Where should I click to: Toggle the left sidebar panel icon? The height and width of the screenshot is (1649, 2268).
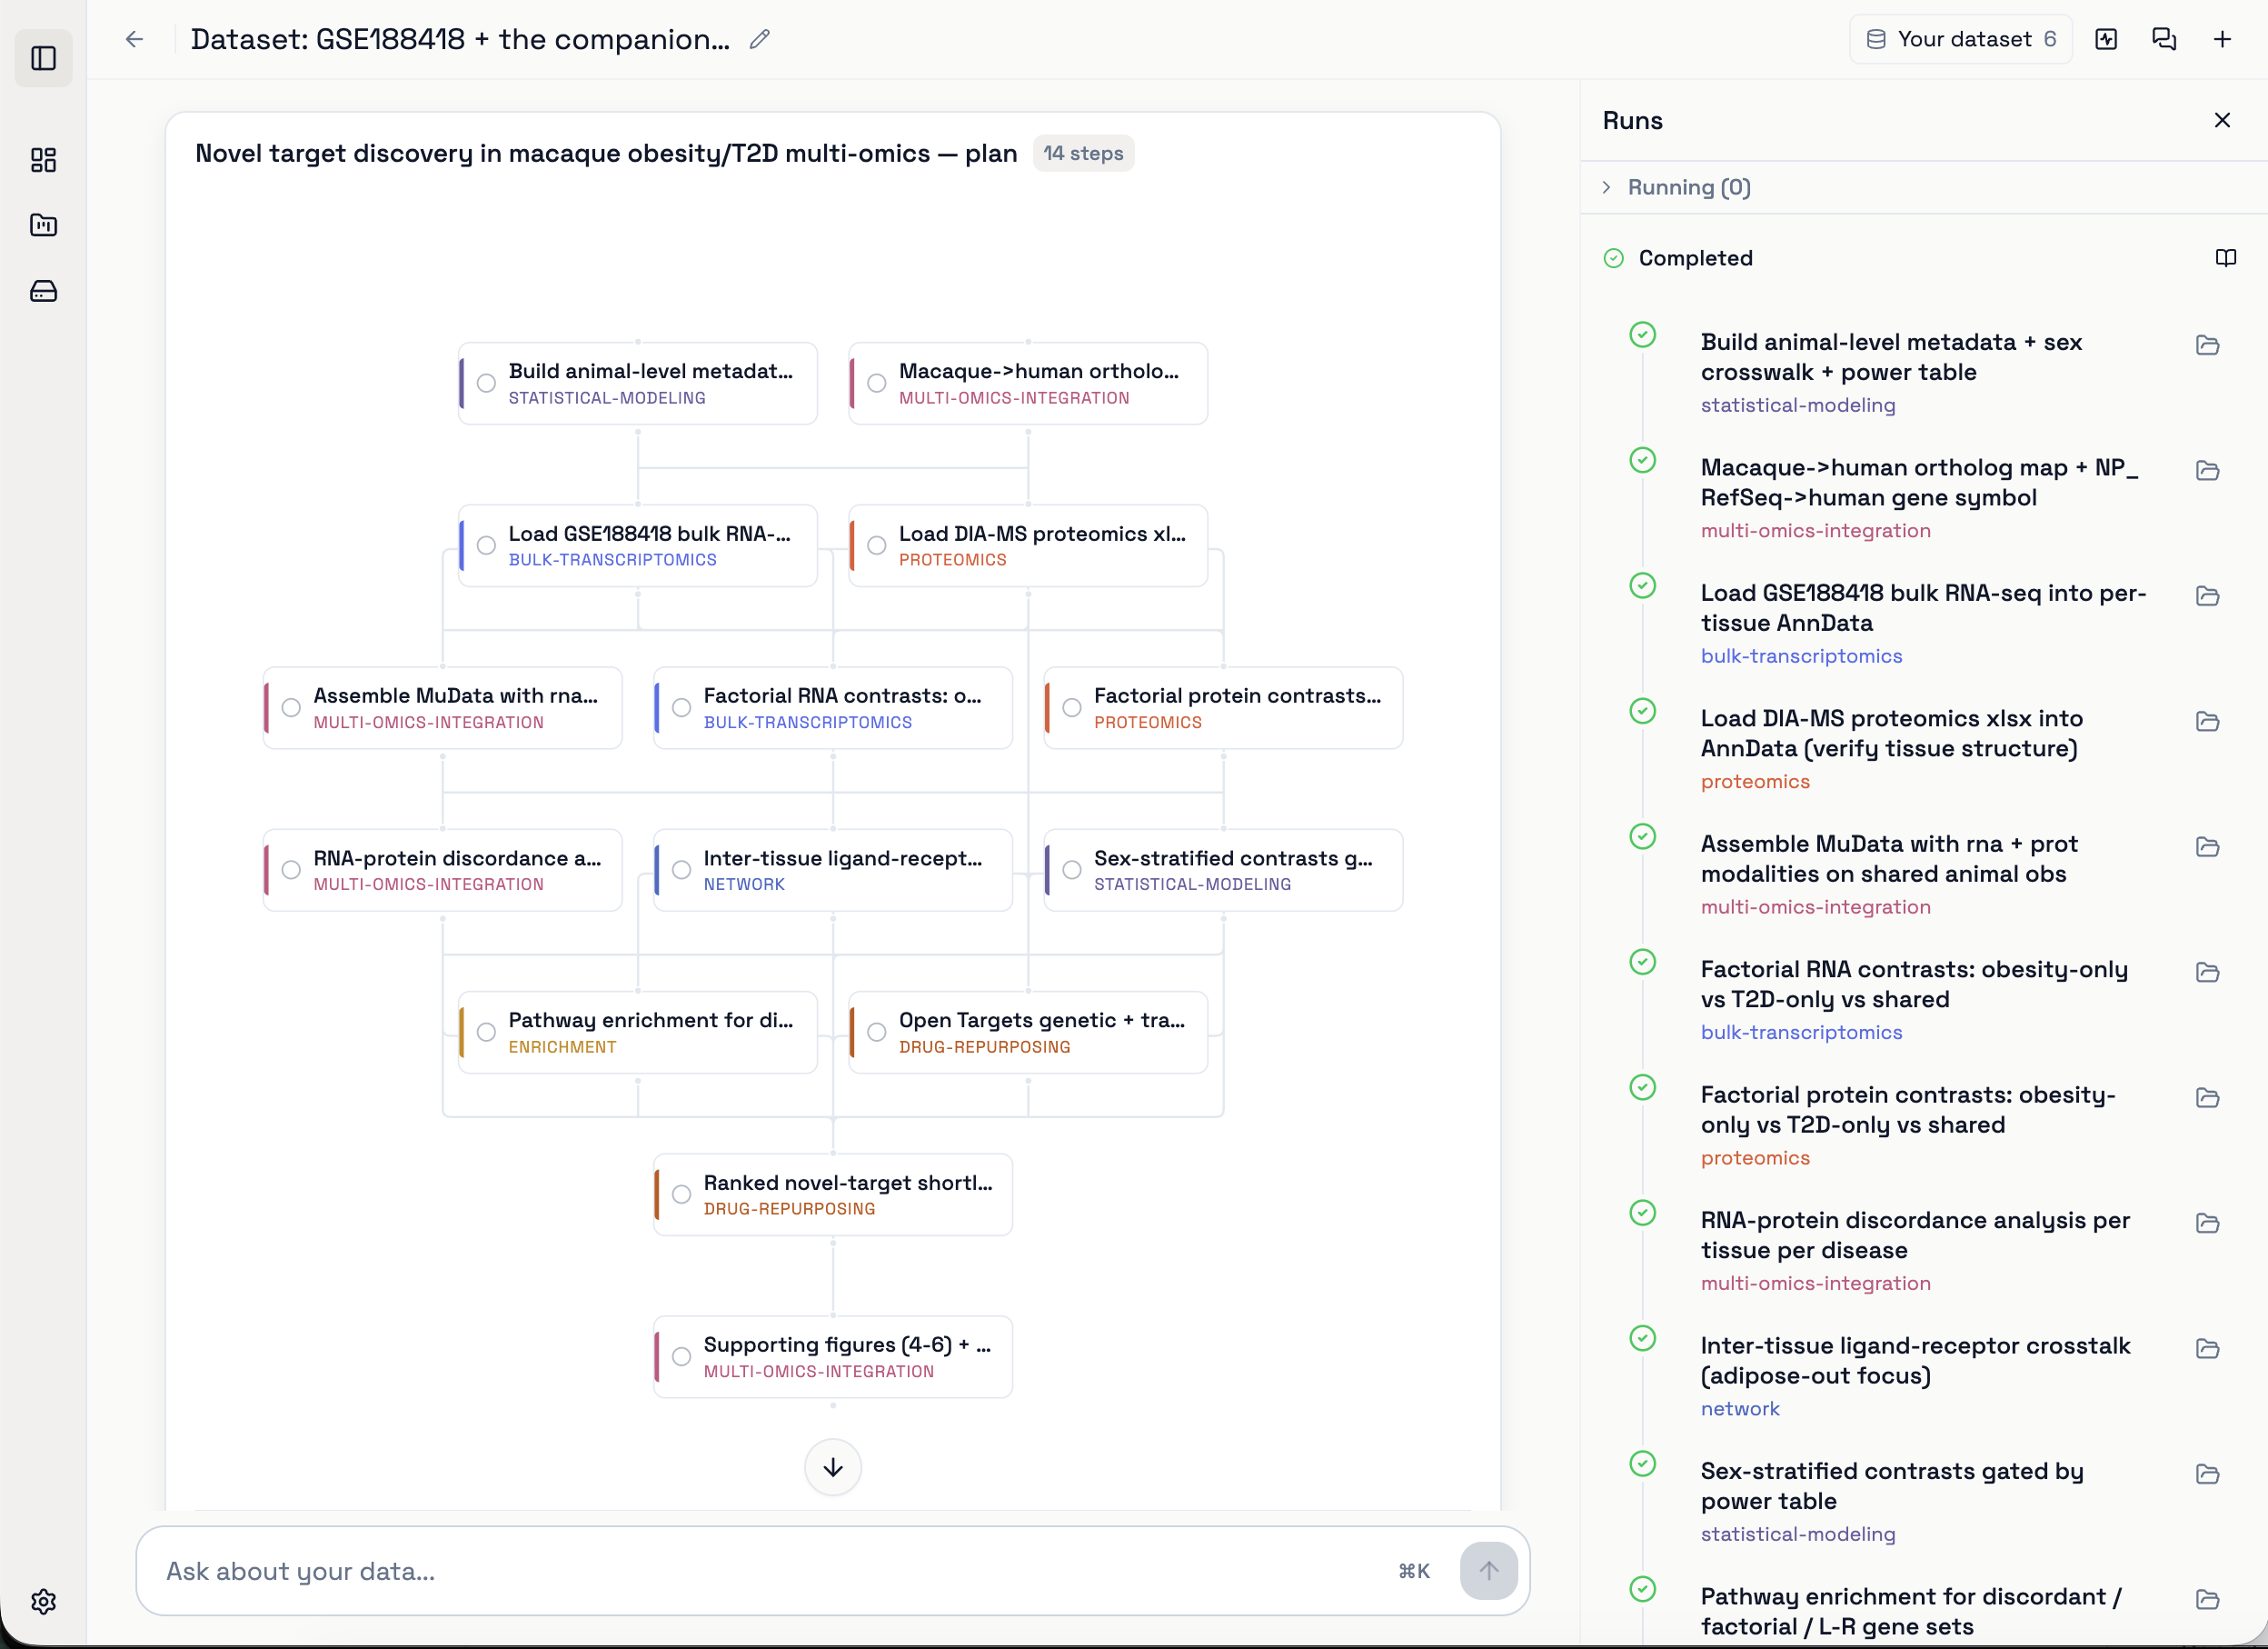(x=44, y=58)
